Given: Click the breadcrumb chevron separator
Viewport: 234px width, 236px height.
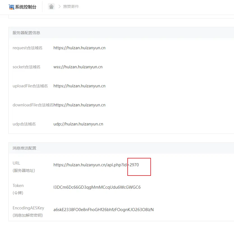Looking at the screenshot, I should pyautogui.click(x=59, y=6).
